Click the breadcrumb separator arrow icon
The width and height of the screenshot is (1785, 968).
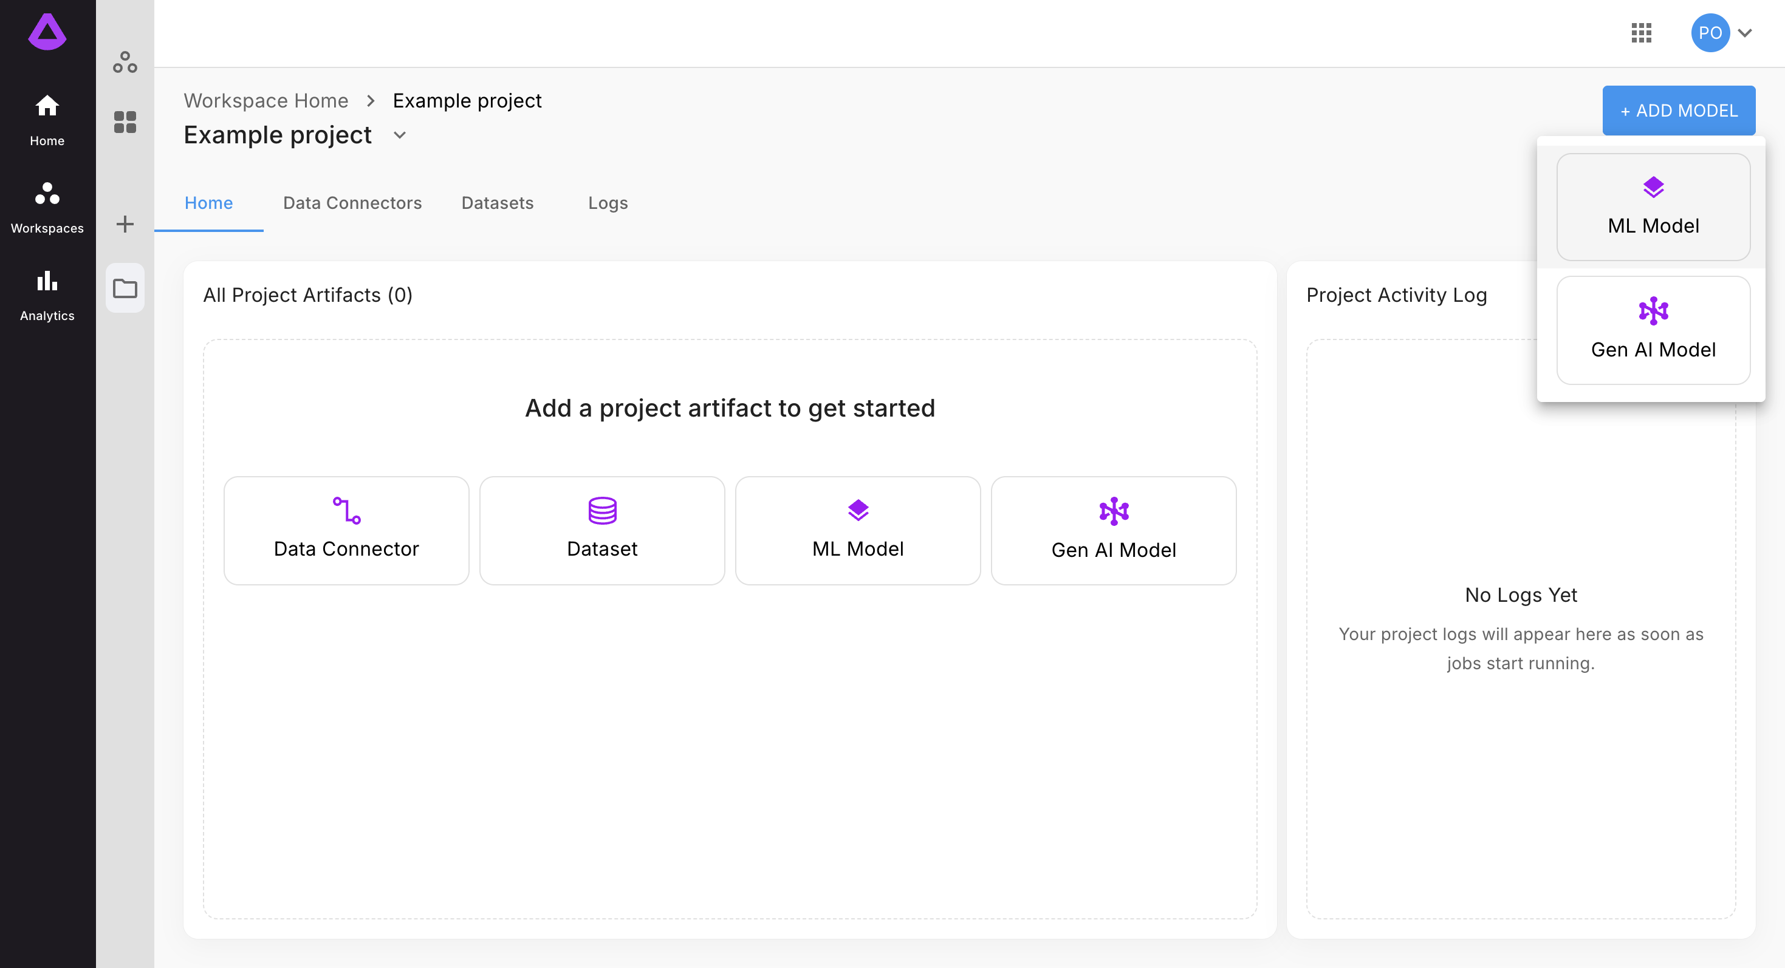point(371,101)
